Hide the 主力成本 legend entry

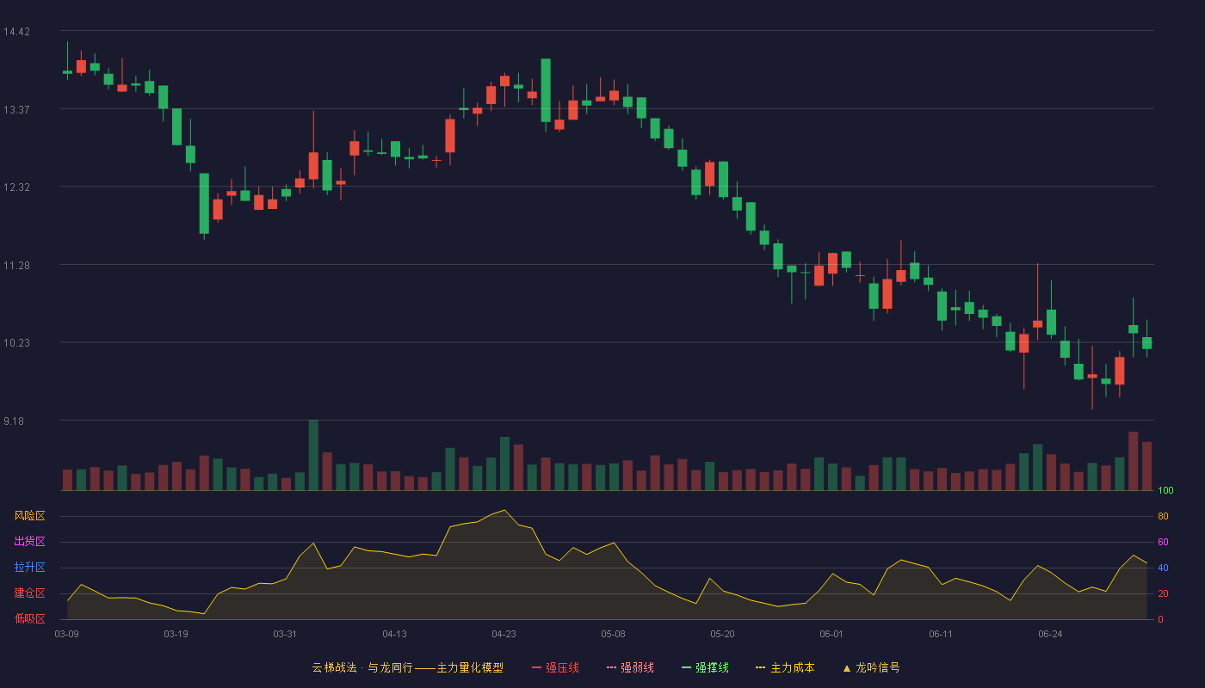(785, 667)
